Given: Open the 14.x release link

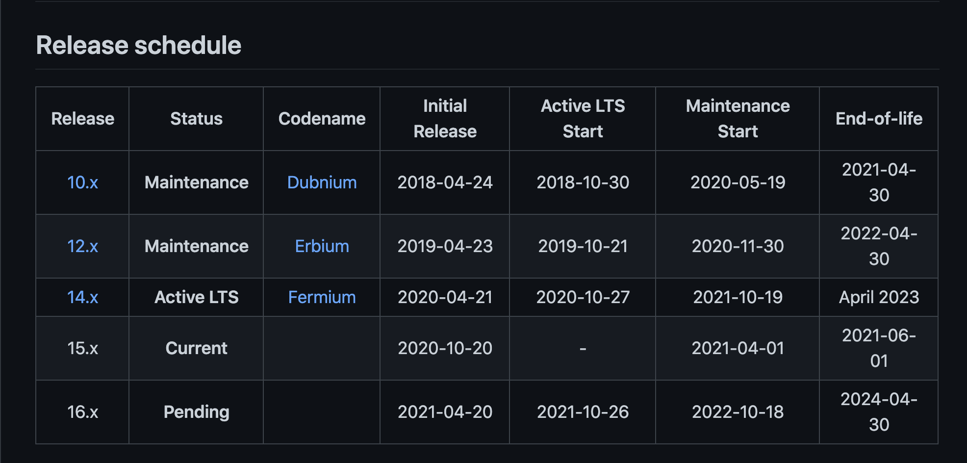Looking at the screenshot, I should coord(82,297).
